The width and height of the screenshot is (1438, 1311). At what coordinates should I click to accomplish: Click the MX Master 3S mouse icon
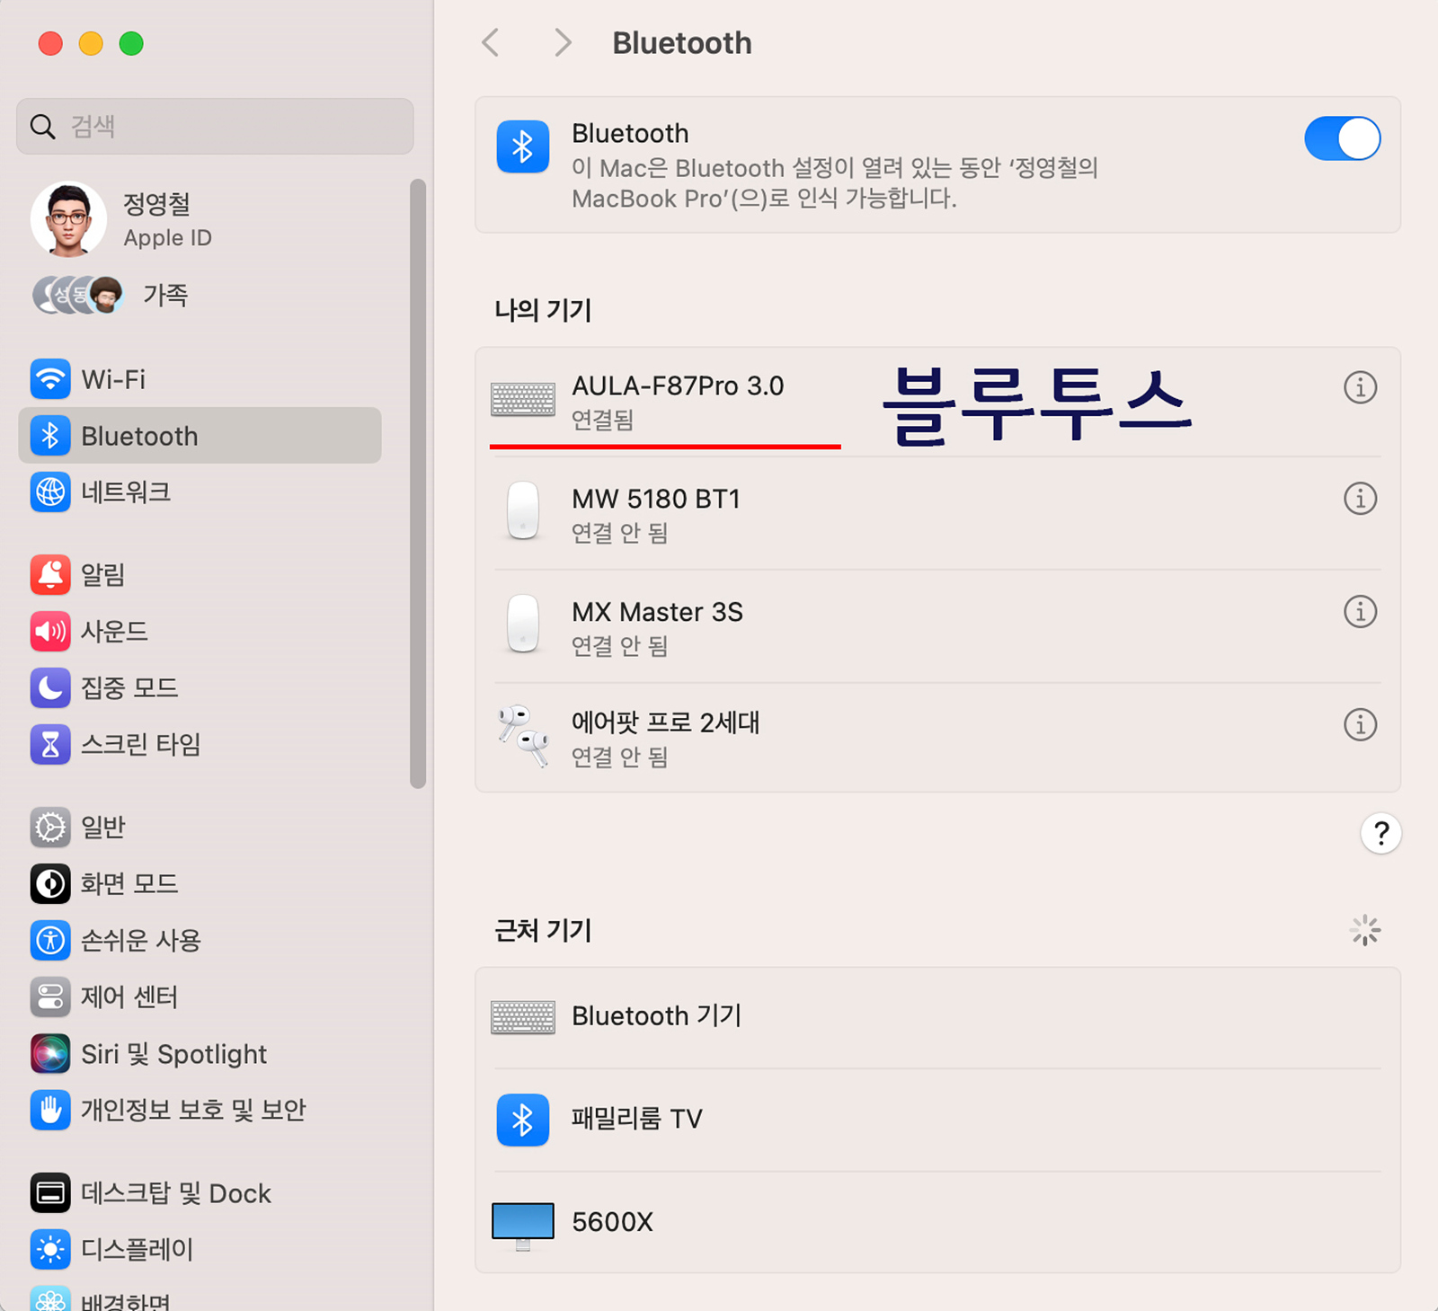tap(523, 623)
